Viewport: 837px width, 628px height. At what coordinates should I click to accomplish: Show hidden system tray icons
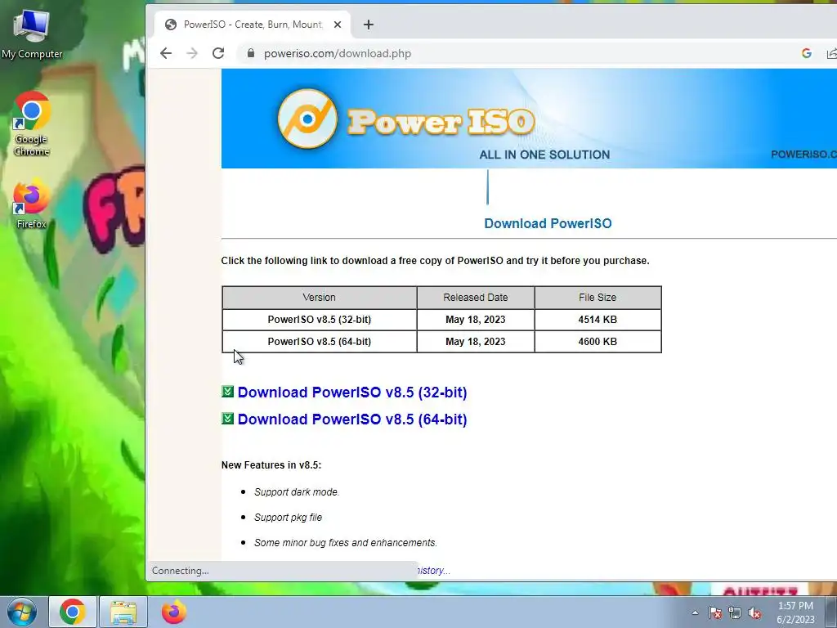pyautogui.click(x=695, y=612)
